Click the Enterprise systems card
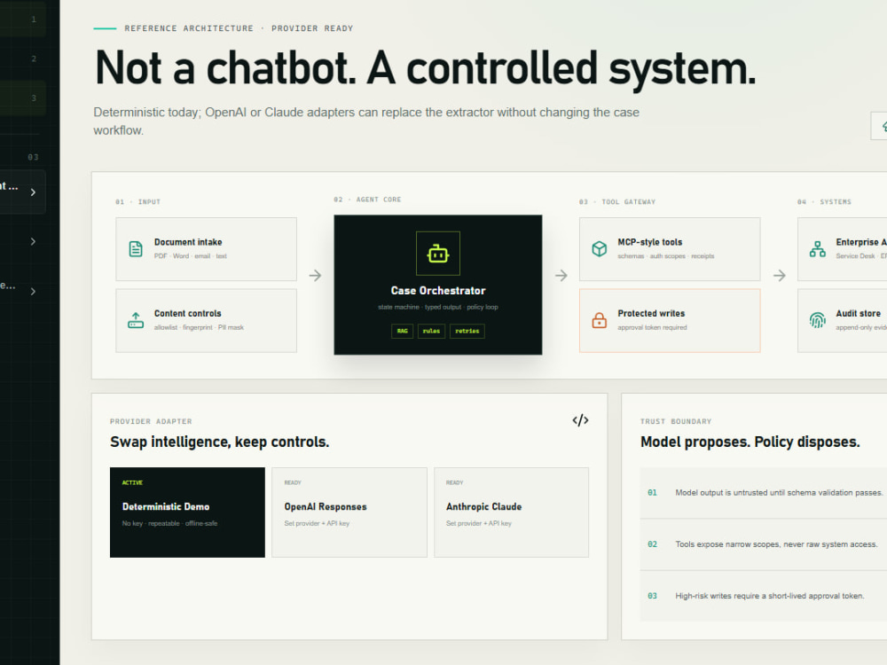The image size is (887, 665). [x=843, y=249]
